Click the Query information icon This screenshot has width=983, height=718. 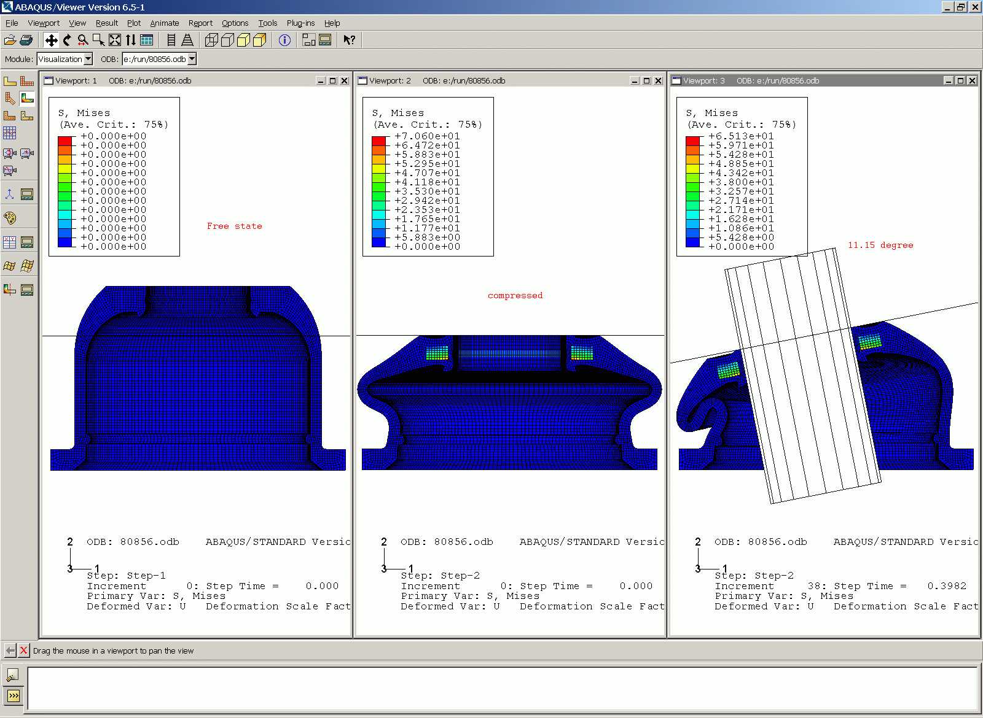click(284, 41)
